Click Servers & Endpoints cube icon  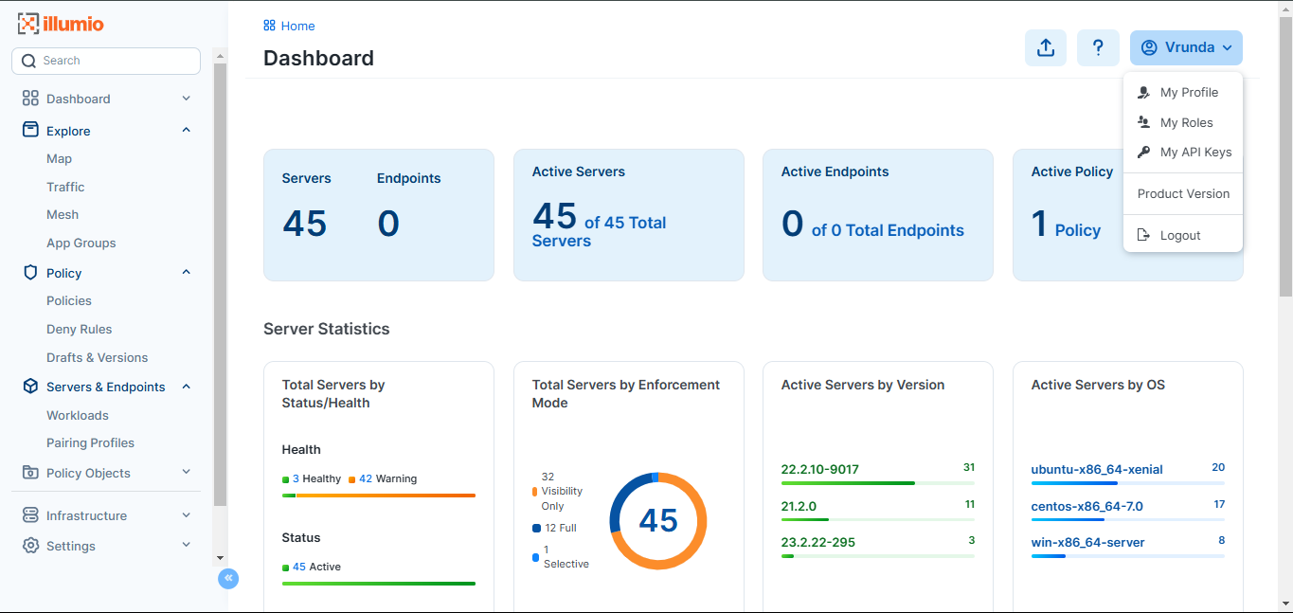coord(30,387)
